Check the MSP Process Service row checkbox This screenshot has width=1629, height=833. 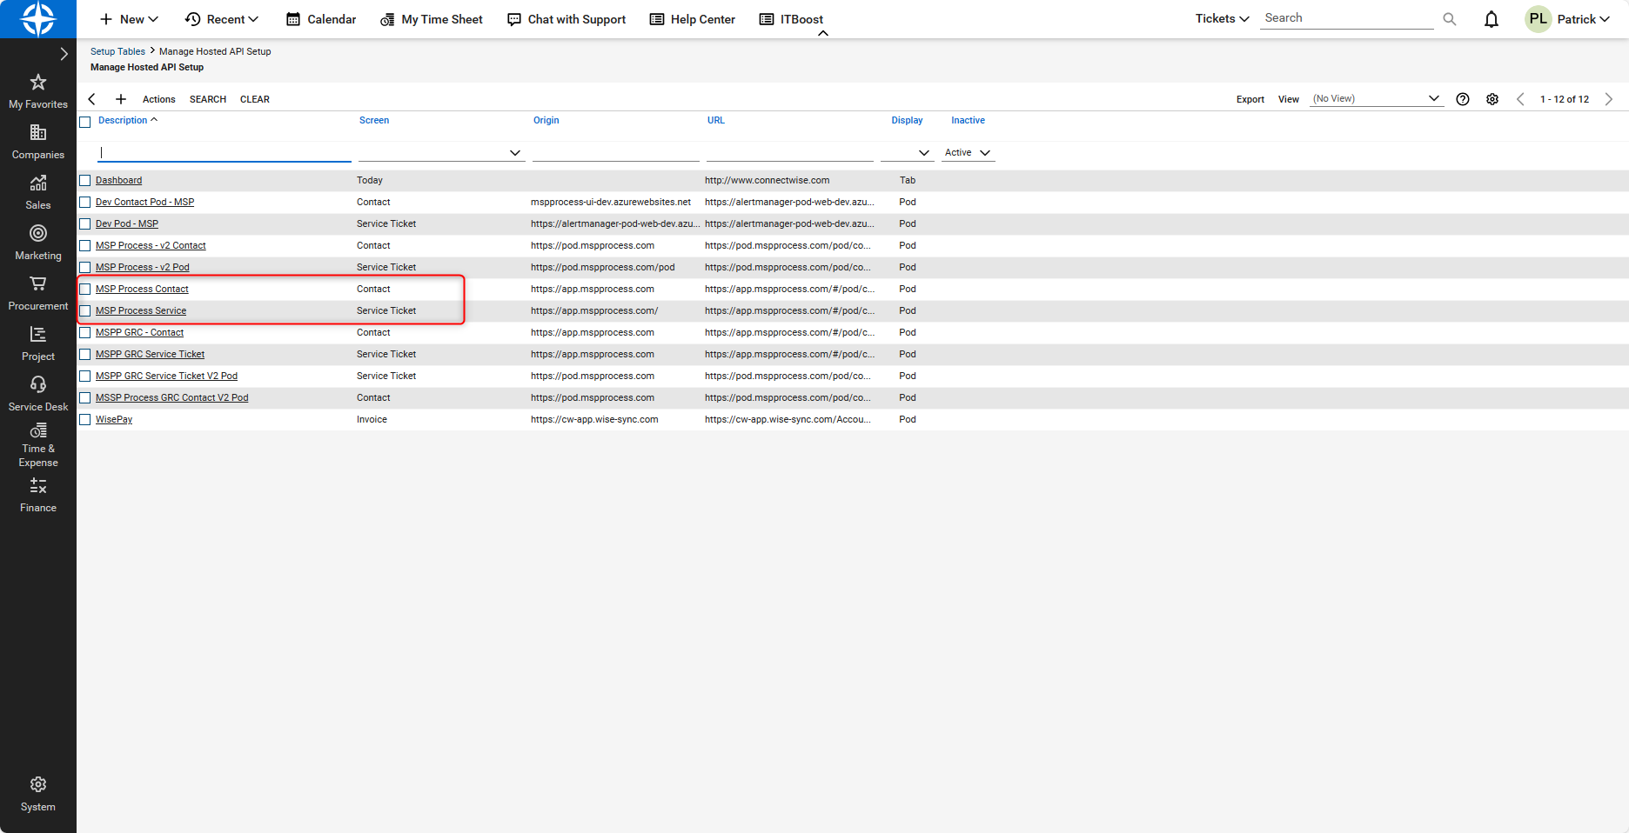[85, 311]
